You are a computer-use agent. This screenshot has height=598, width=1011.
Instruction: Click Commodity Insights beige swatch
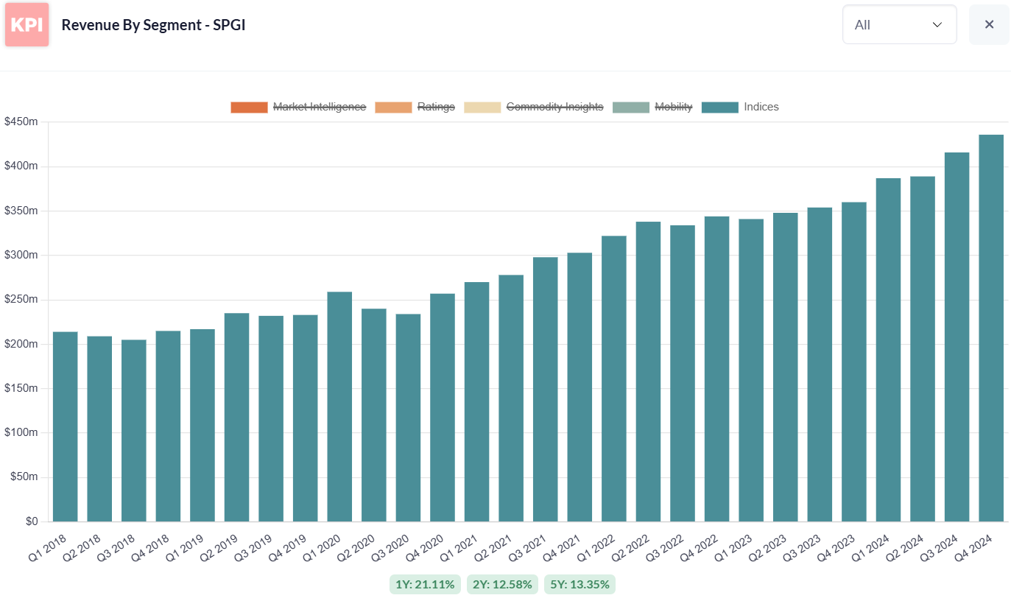[482, 107]
